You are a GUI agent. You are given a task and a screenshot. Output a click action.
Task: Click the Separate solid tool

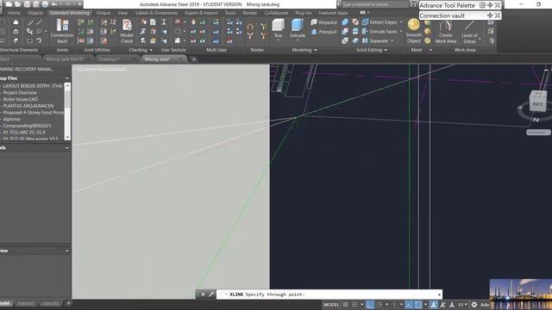(x=375, y=40)
